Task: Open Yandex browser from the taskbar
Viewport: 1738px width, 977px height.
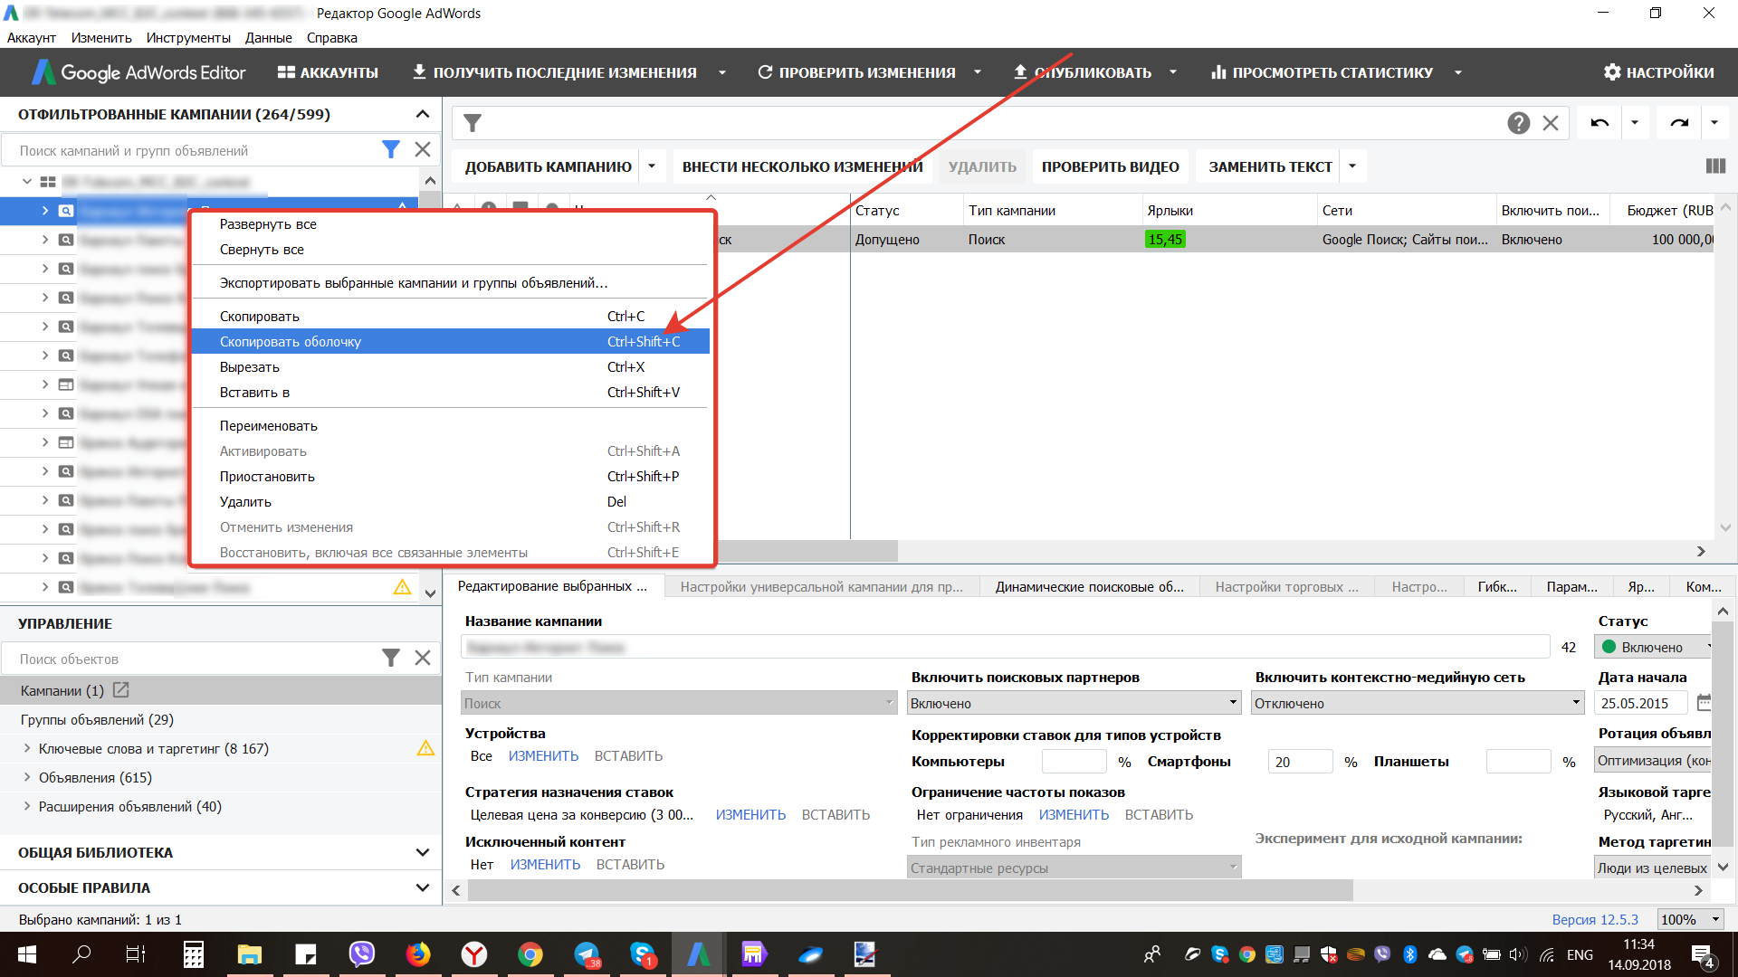Action: pyautogui.click(x=474, y=954)
